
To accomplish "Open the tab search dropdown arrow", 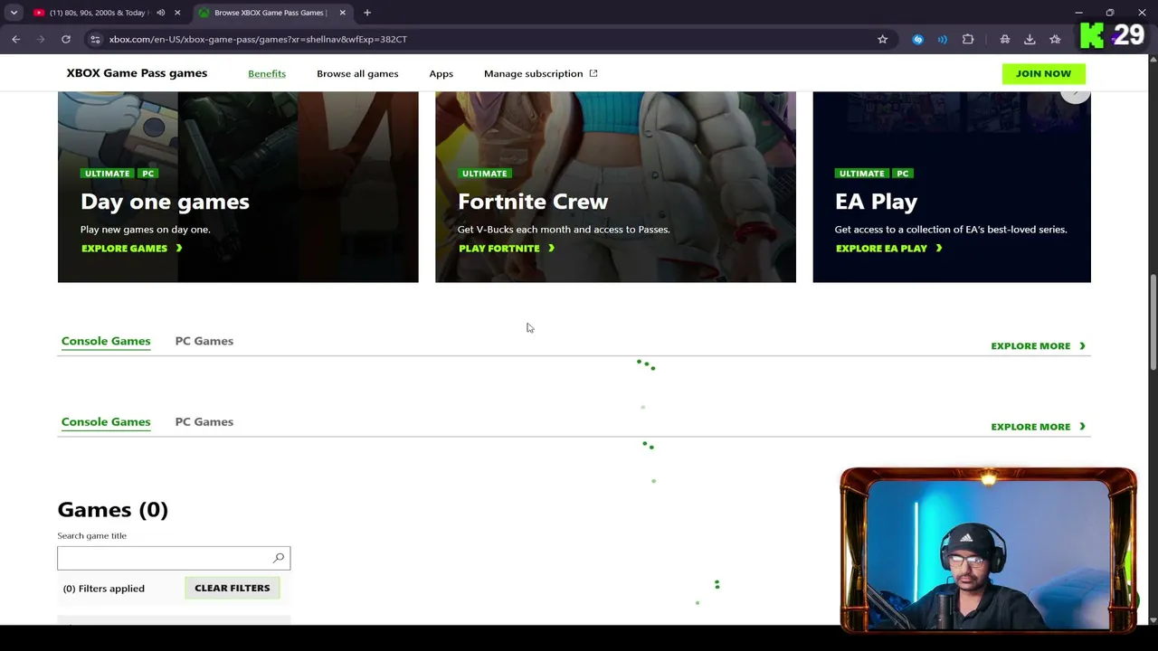I will point(14,13).
